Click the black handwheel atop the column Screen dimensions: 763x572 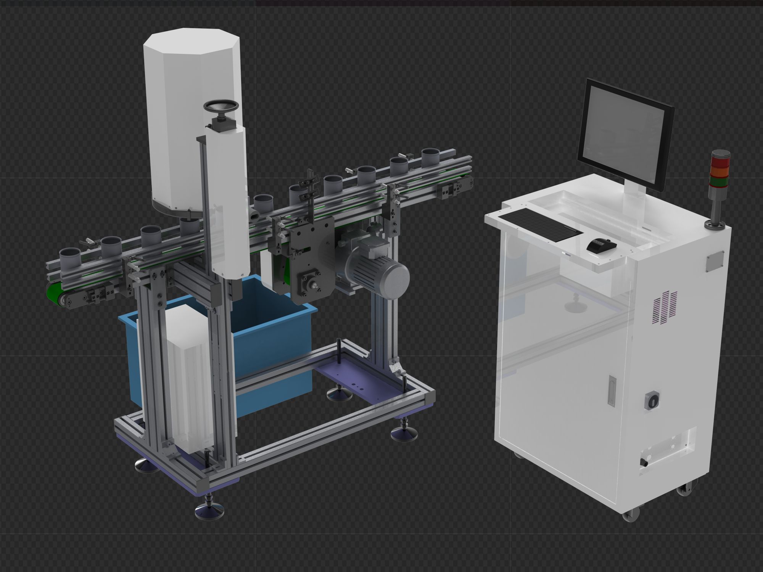pyautogui.click(x=221, y=106)
